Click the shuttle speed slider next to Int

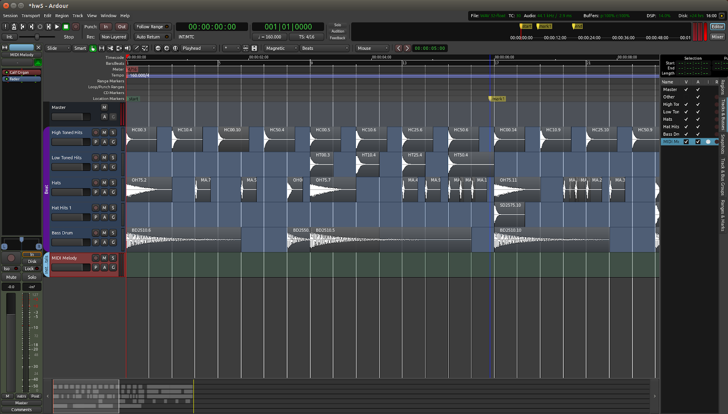point(37,37)
